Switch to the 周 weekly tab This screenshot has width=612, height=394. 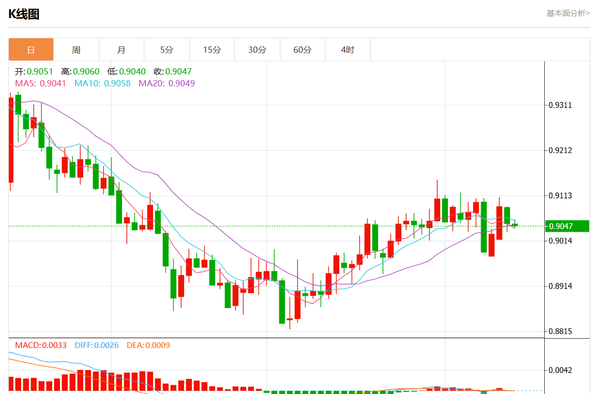[76, 50]
